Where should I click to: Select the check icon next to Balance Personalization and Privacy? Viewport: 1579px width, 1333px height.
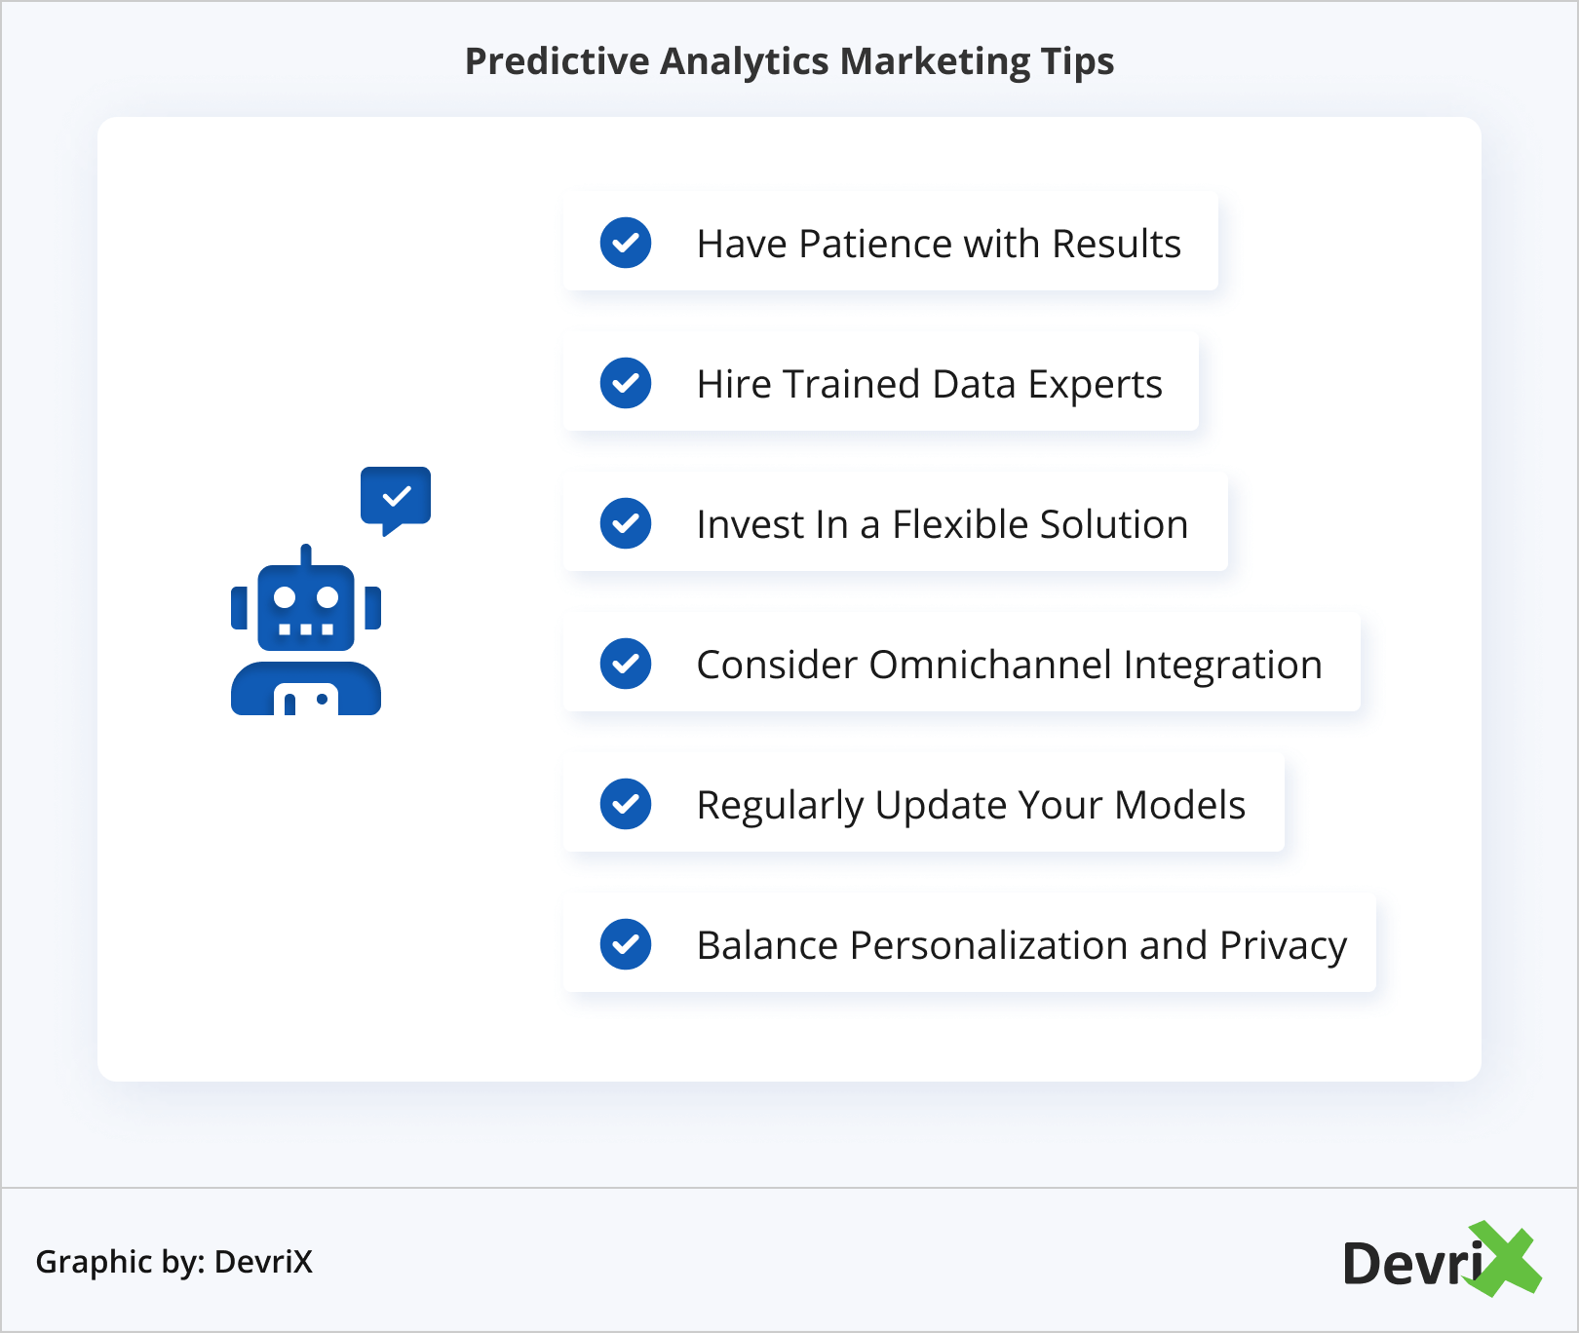click(x=626, y=944)
